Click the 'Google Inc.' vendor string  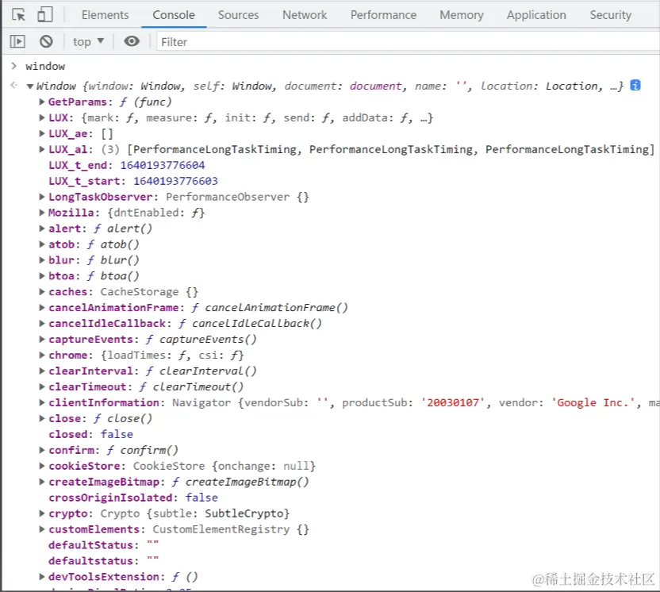coord(593,402)
